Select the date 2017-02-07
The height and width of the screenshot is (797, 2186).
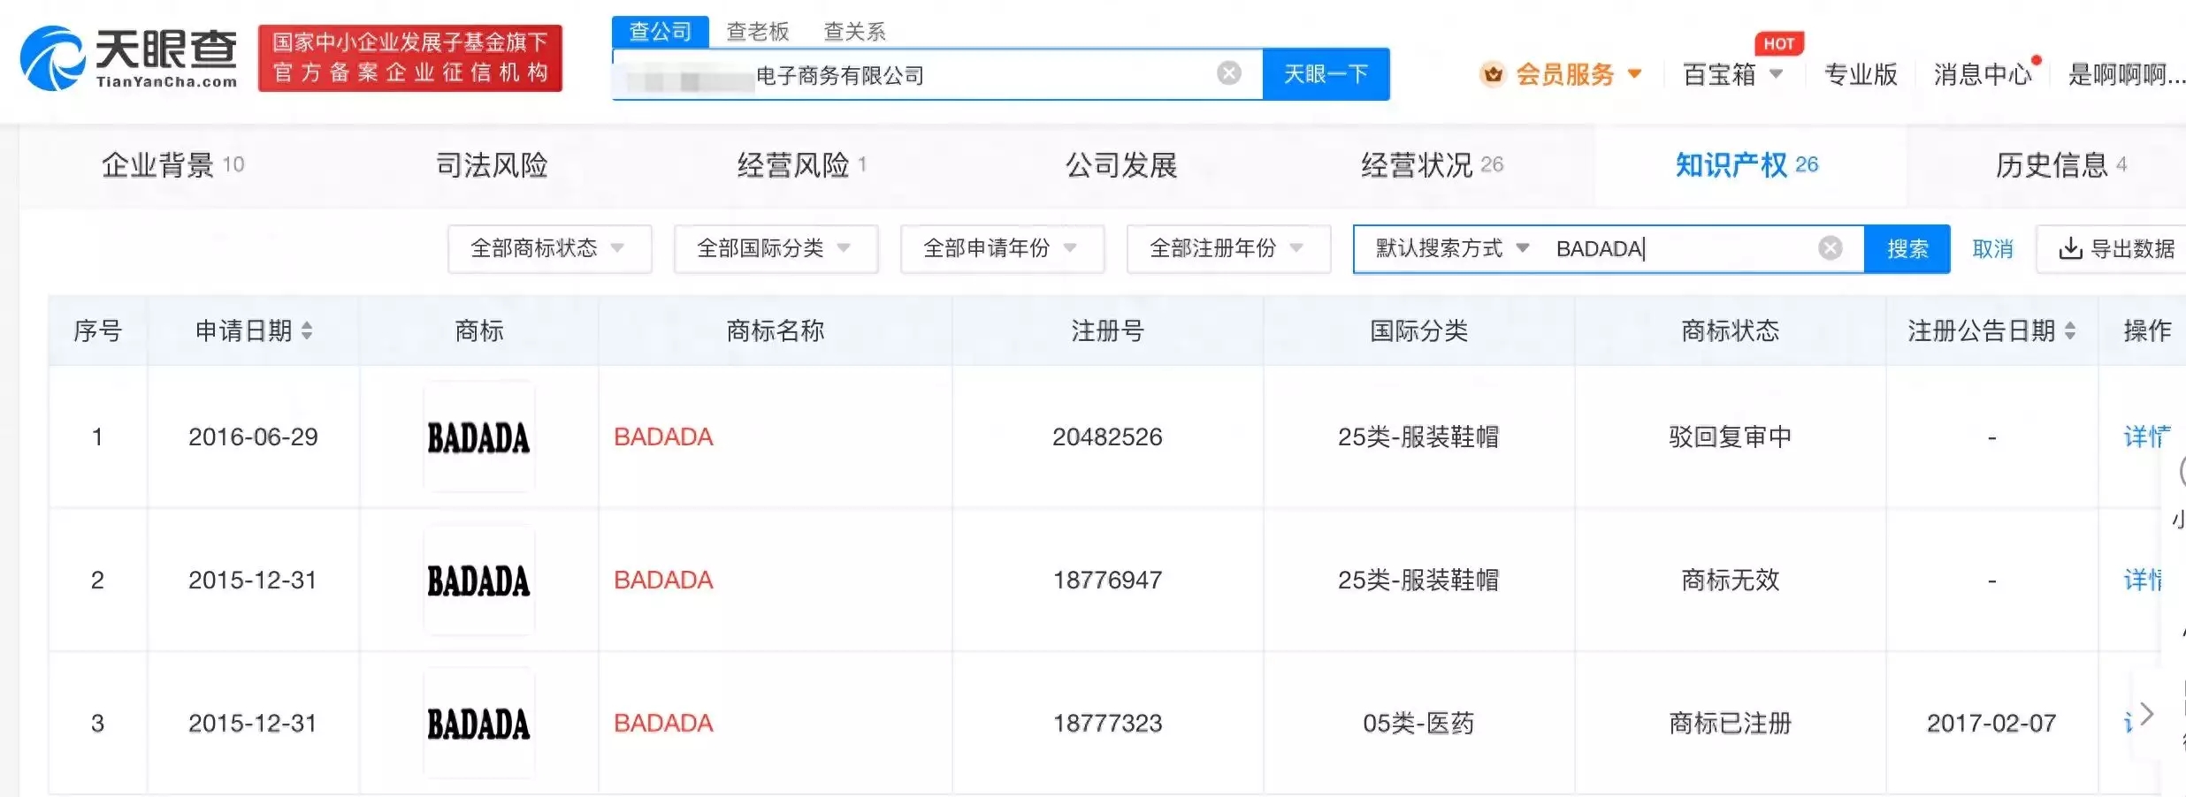pyautogui.click(x=1991, y=723)
